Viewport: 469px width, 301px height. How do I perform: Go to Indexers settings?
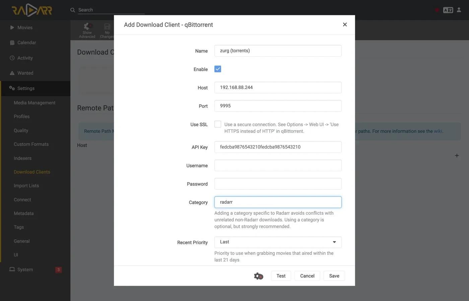pos(22,158)
